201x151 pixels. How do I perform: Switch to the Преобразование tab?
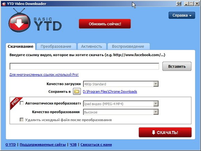[x=56, y=46]
